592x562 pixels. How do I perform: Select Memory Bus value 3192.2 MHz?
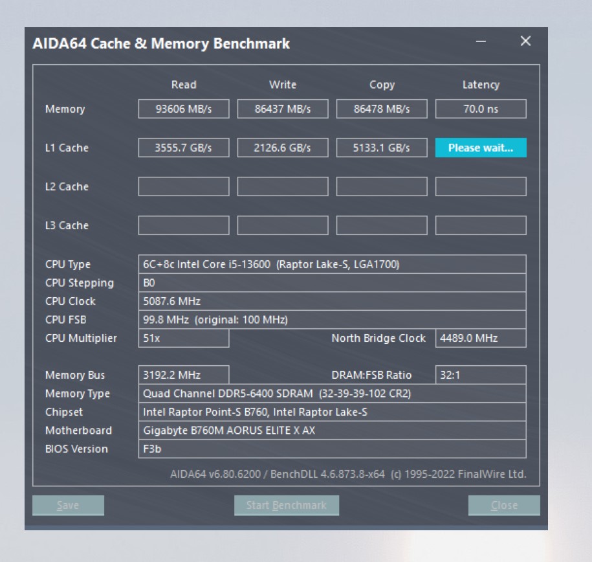tap(184, 375)
